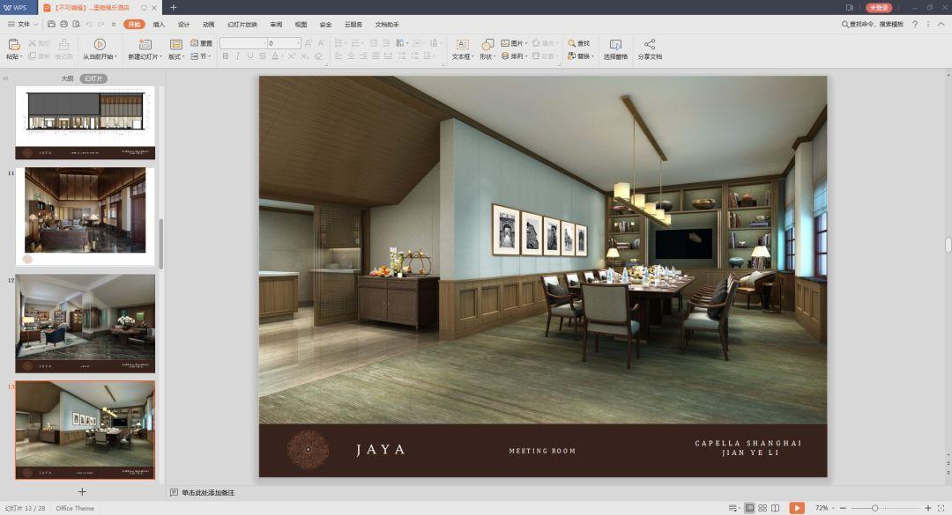Click the Paste (粘贴) clipboard icon
Screen dimensions: 952x515
[14, 44]
